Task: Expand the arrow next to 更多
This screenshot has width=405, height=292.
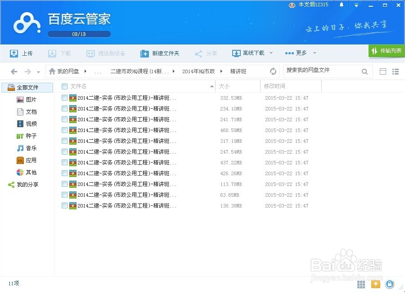Action: pos(315,53)
